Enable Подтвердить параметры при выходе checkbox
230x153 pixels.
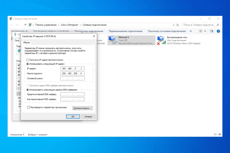[28, 107]
